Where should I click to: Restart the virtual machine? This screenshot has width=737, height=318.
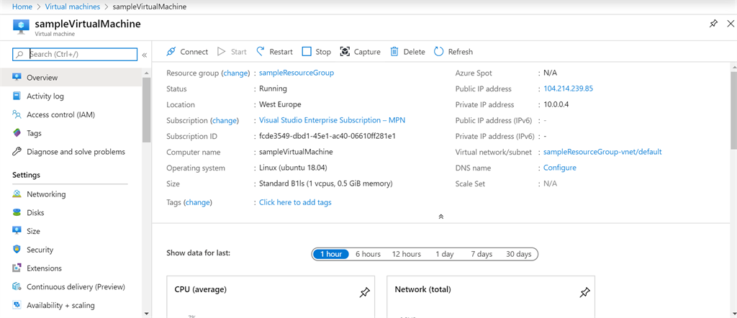274,52
